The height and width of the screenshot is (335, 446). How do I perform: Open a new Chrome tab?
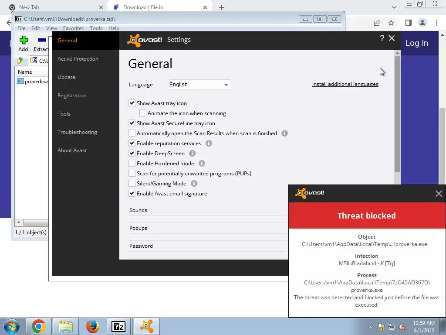tap(222, 7)
